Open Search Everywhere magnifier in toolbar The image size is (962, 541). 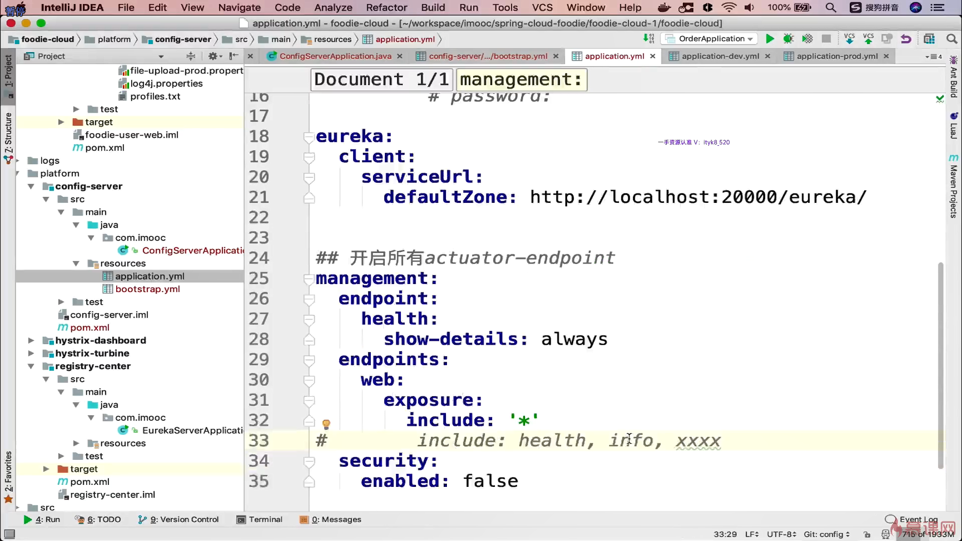(x=951, y=39)
